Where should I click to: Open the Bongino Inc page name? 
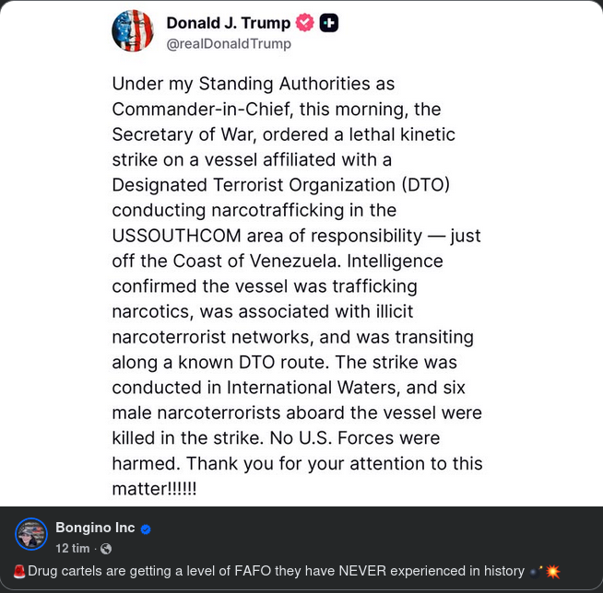coord(95,528)
